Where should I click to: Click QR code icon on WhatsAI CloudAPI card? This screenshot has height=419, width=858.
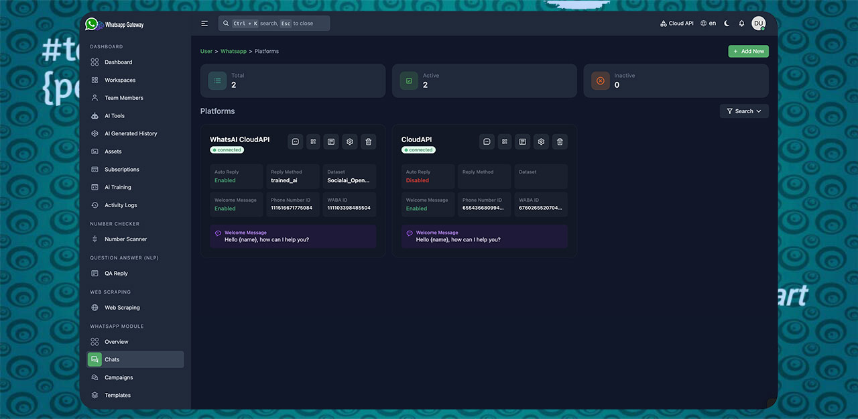click(x=313, y=141)
